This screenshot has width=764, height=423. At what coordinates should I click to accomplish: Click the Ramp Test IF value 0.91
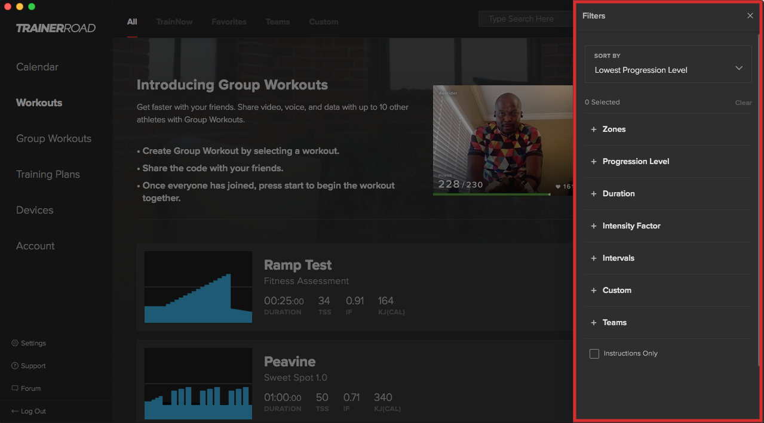pyautogui.click(x=355, y=301)
